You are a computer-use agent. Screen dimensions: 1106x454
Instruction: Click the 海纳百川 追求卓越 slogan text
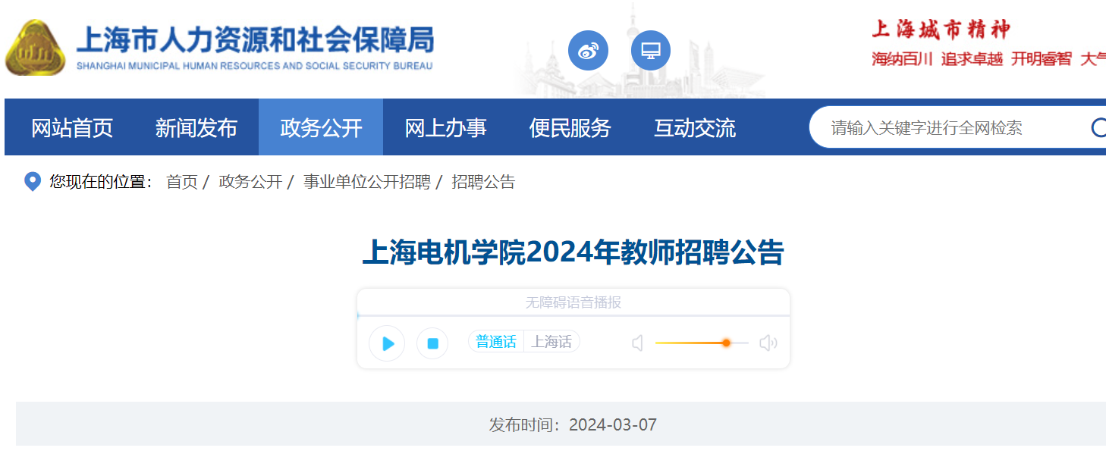(937, 59)
